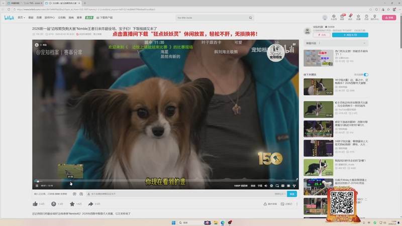
Task: Reload the page with browser refresh button
Action: 9,10
